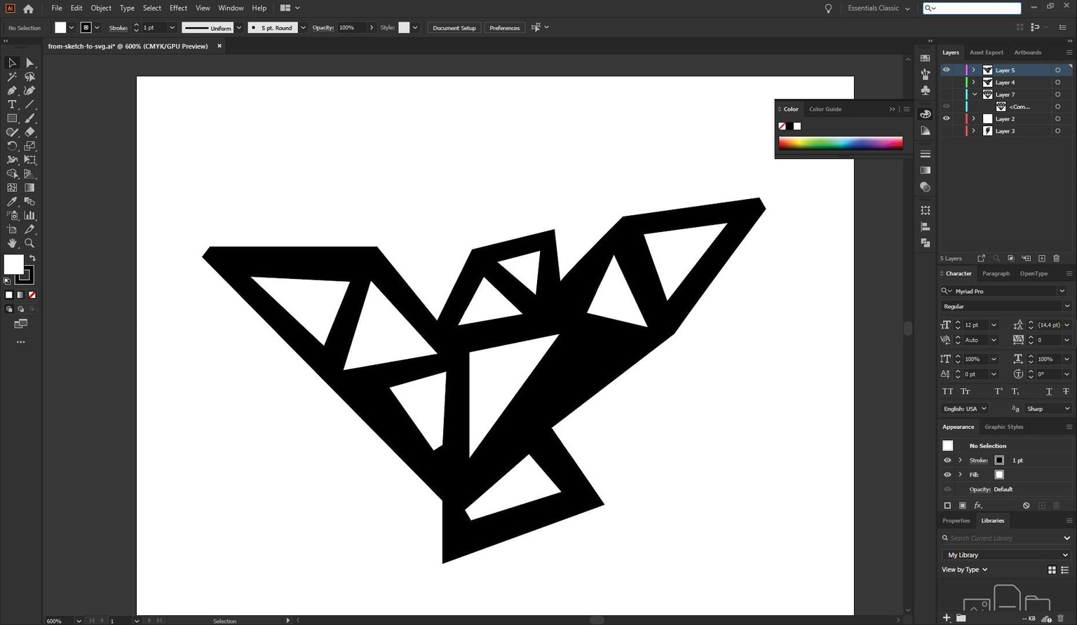Select the Rectangle tool
Image resolution: width=1077 pixels, height=625 pixels.
pyautogui.click(x=12, y=118)
